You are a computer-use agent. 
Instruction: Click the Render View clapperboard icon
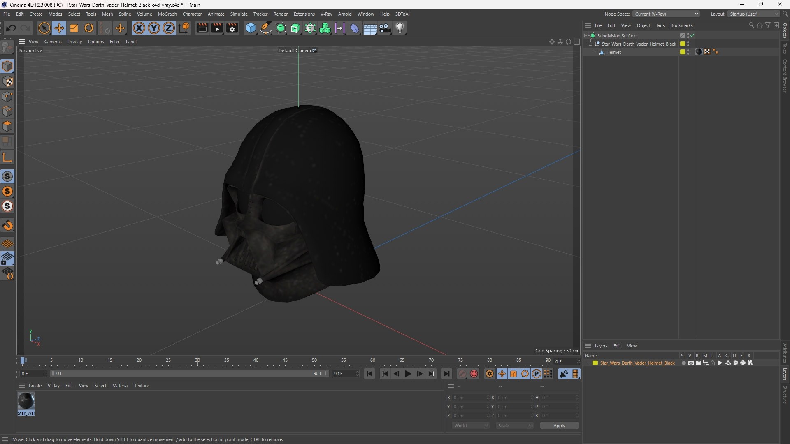coord(202,28)
